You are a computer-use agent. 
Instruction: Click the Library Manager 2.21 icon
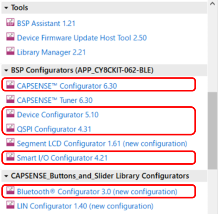[x=10, y=51]
